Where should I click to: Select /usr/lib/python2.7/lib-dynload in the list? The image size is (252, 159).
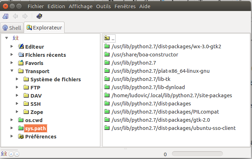[148, 87]
